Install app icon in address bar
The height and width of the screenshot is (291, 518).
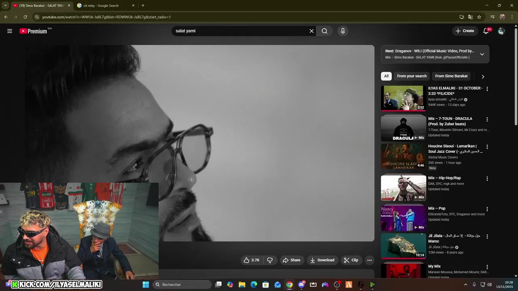click(462, 17)
